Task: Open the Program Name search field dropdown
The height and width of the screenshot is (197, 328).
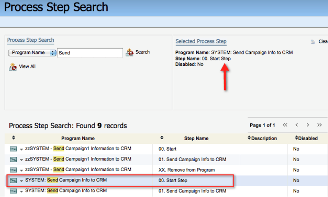Action: click(x=32, y=53)
